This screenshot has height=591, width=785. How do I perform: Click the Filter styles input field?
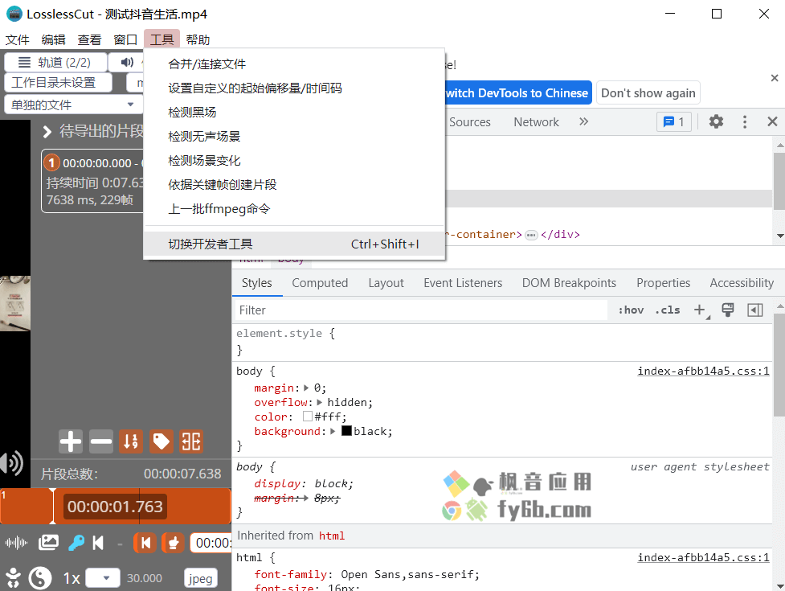pos(422,310)
